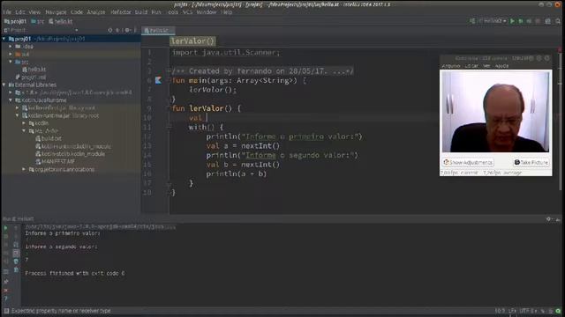Click UTF-8 encoding in status bar
Viewport: 565px width, 317px height.
[x=528, y=311]
